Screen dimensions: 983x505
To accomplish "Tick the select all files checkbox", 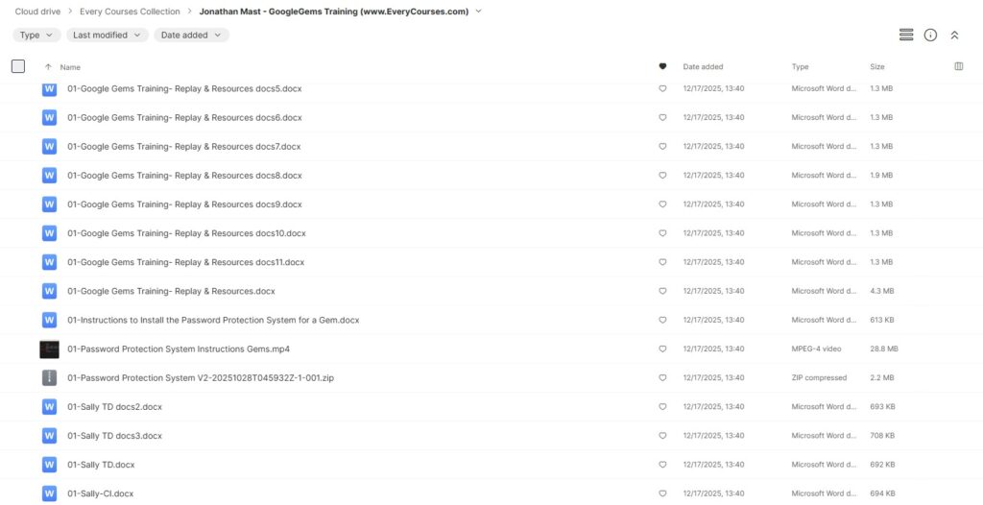I will tap(18, 66).
